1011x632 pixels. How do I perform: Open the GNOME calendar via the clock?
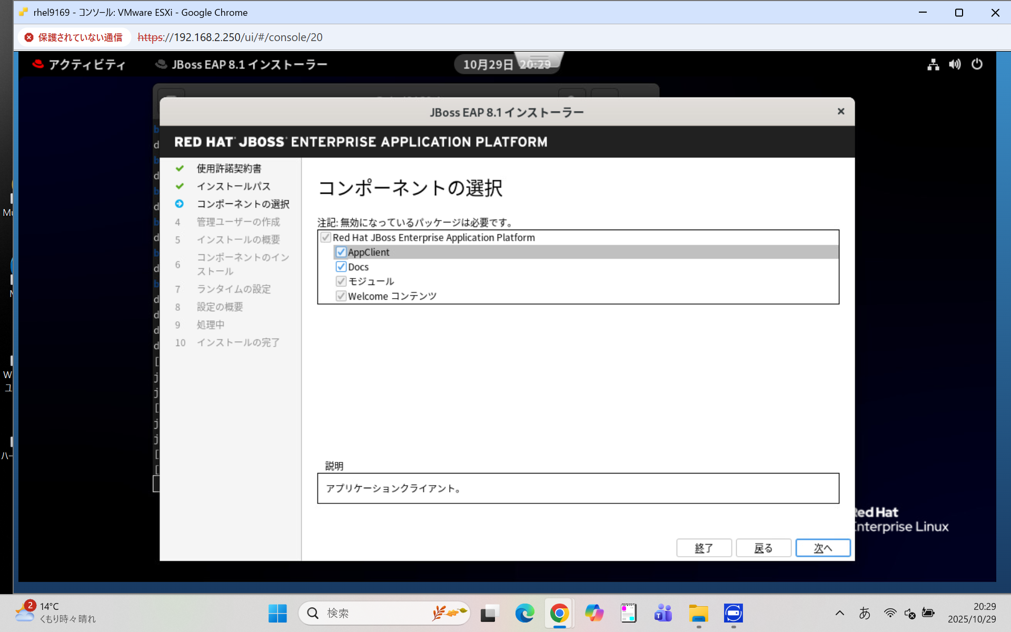point(492,64)
